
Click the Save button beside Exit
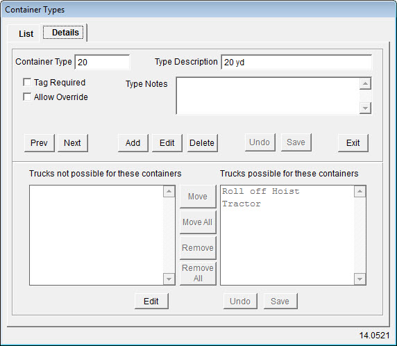point(296,142)
